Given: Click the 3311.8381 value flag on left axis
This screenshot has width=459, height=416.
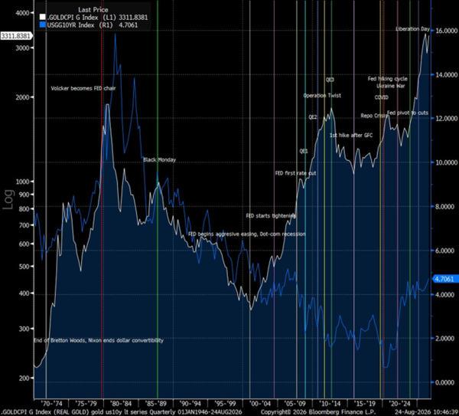Looking at the screenshot, I should (x=16, y=36).
